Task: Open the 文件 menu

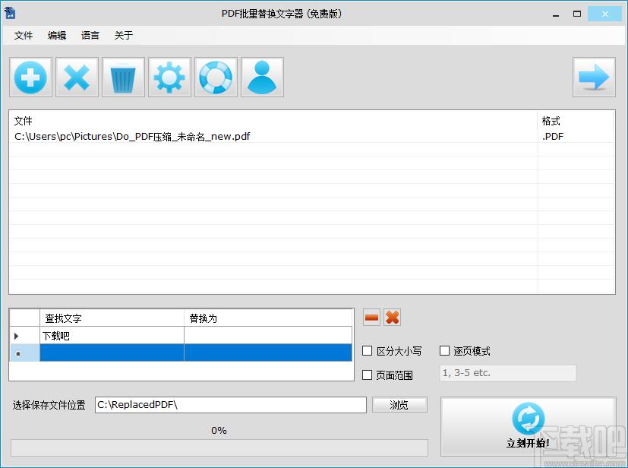Action: pyautogui.click(x=24, y=35)
